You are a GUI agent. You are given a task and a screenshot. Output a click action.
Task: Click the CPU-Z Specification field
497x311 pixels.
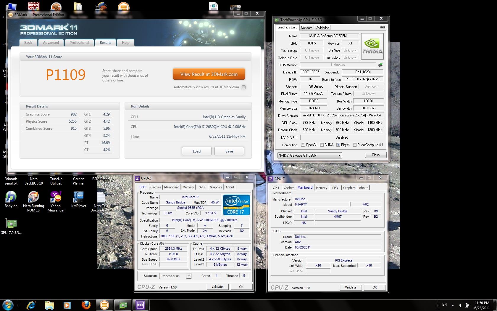point(204,220)
